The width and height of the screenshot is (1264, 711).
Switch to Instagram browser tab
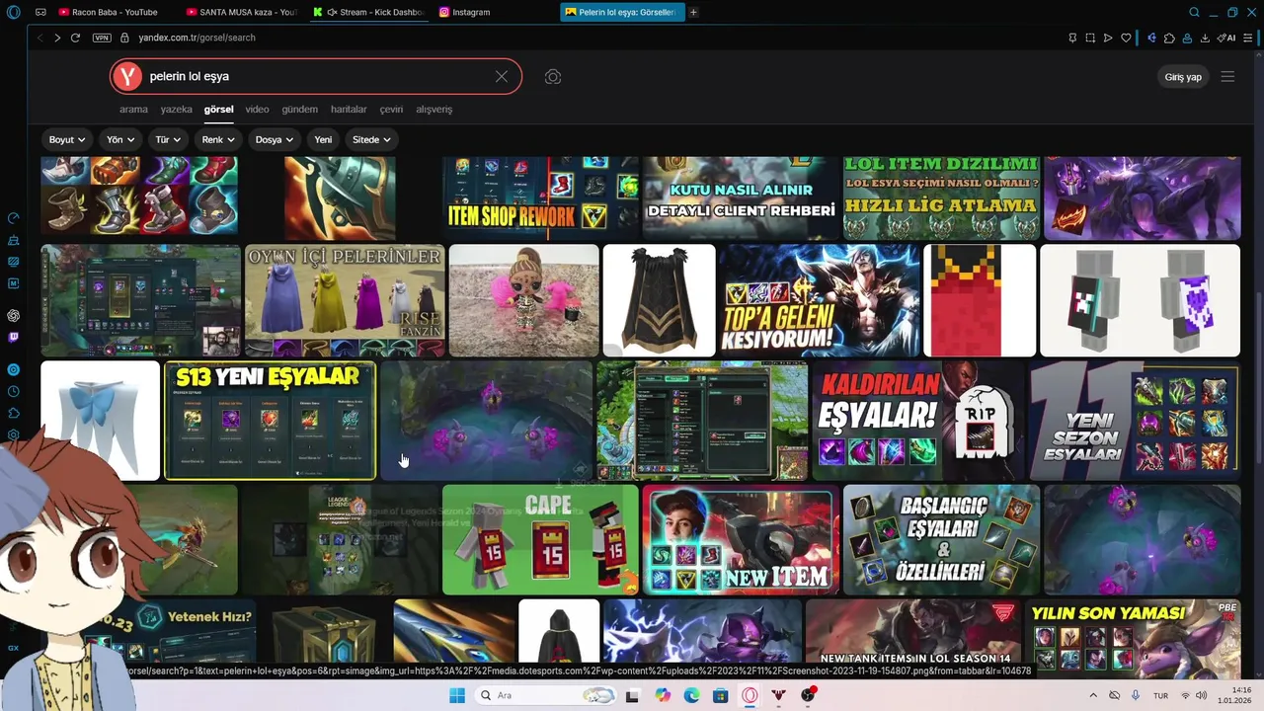point(494,12)
